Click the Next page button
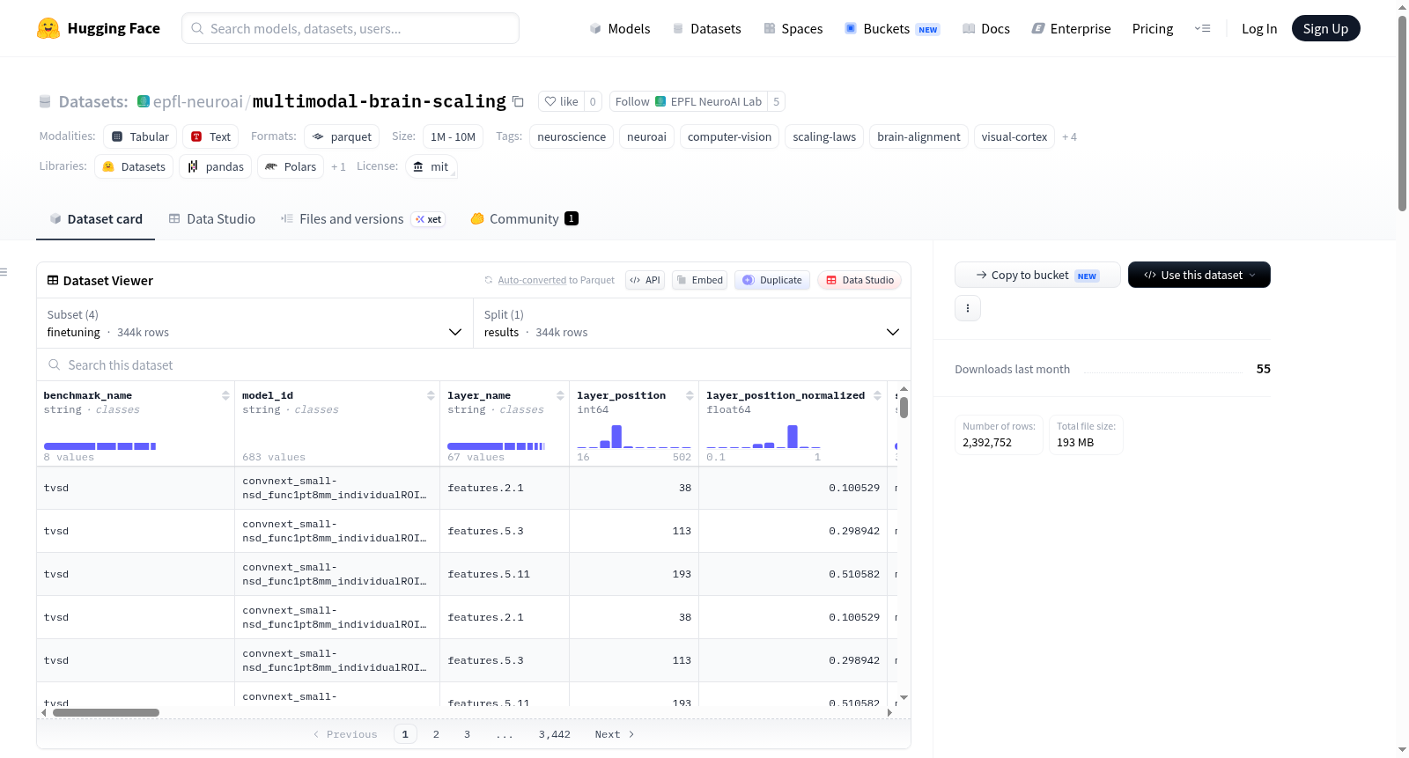1409x758 pixels. coord(614,734)
